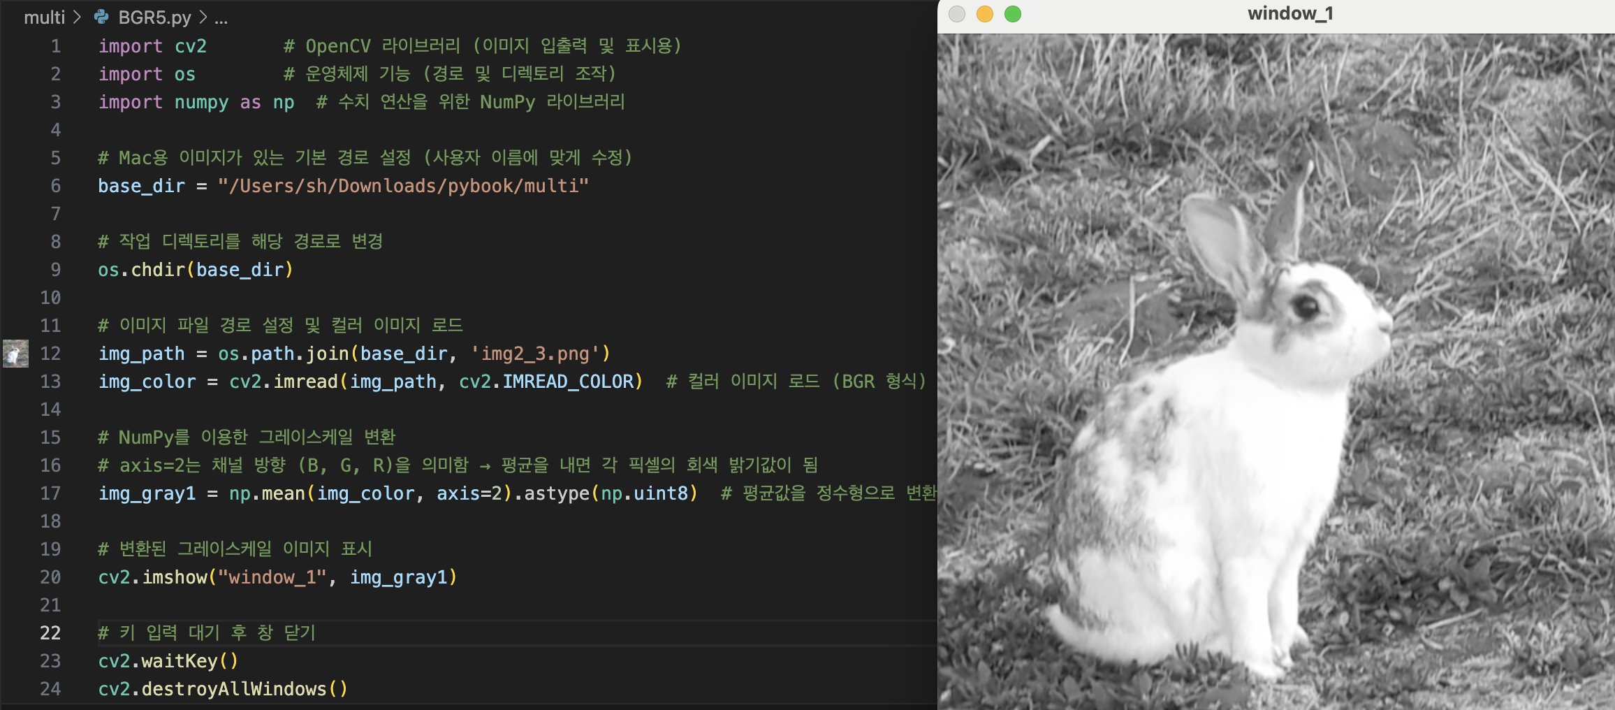Click the rabbit image in window_1
1615x710 pixels.
[x=1276, y=372]
